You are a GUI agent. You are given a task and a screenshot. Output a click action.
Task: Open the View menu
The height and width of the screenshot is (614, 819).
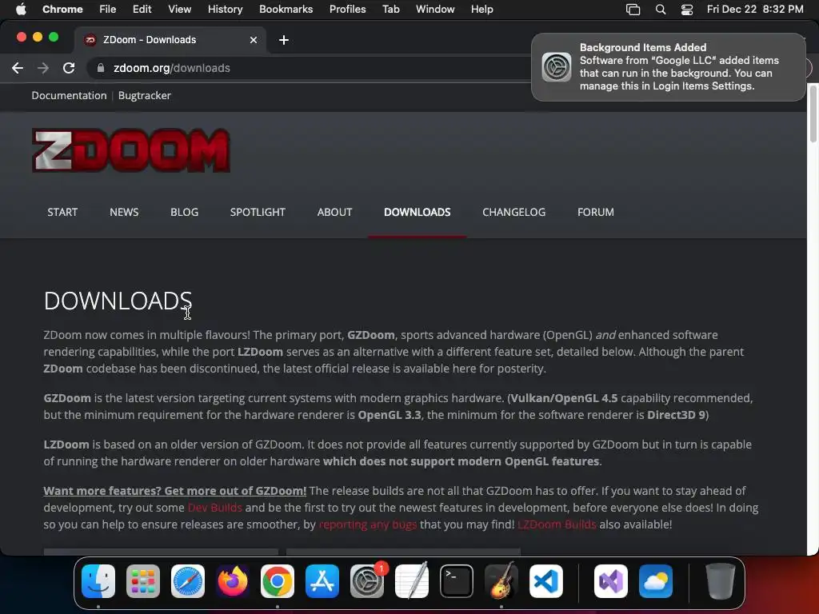click(x=179, y=9)
